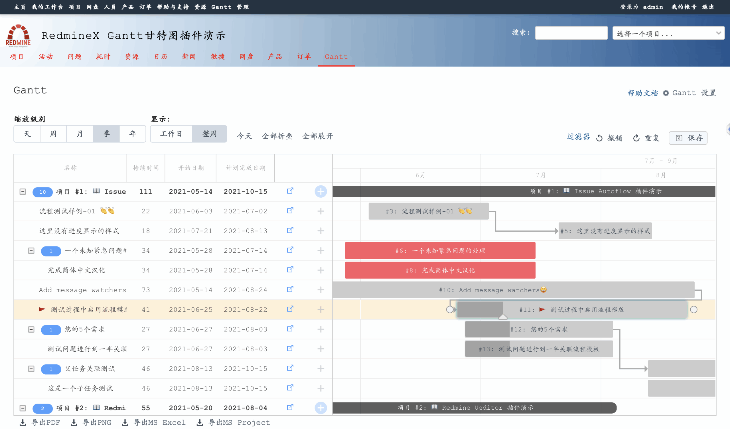This screenshot has width=730, height=429.
Task: Click the 全部展开 button
Action: tap(317, 136)
